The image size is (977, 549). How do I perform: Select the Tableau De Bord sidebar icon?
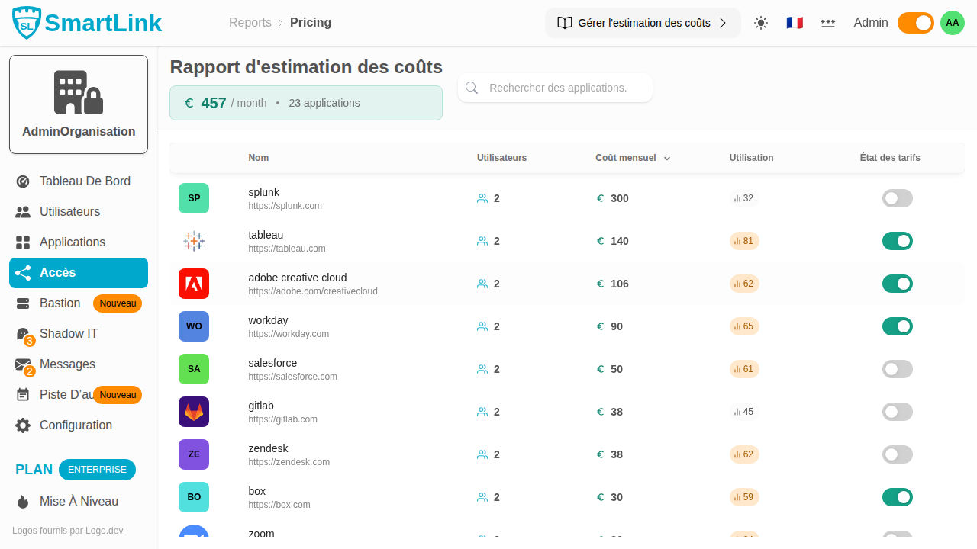coord(23,181)
